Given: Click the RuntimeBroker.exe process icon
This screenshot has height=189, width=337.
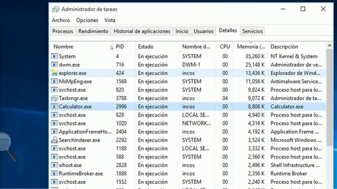Looking at the screenshot, I should pos(54,173).
